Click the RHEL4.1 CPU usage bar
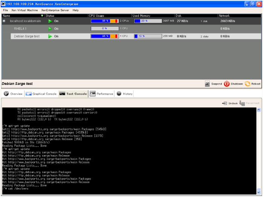Viewport: 264px width, 199px height. (105, 29)
